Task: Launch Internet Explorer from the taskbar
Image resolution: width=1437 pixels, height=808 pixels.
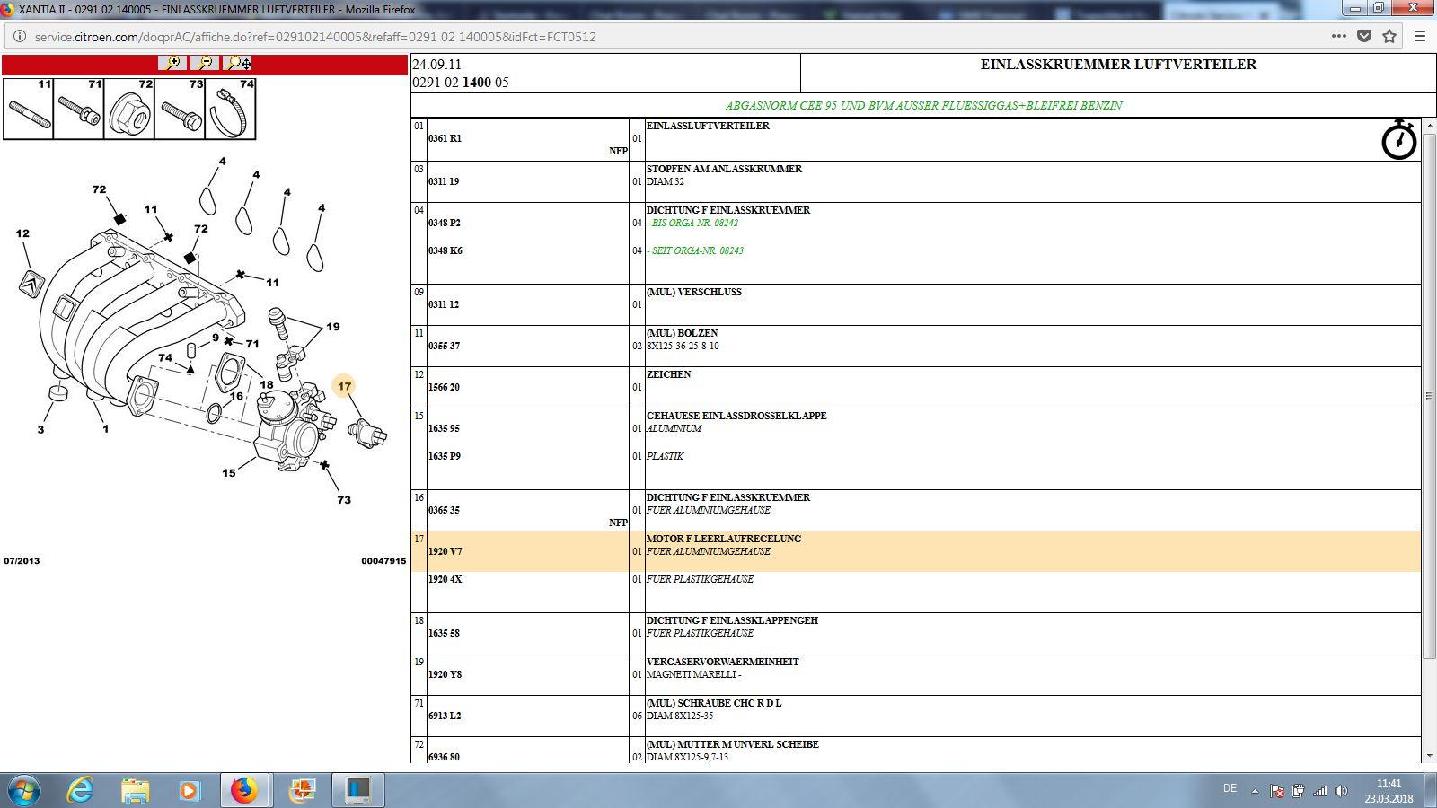Action: (81, 790)
